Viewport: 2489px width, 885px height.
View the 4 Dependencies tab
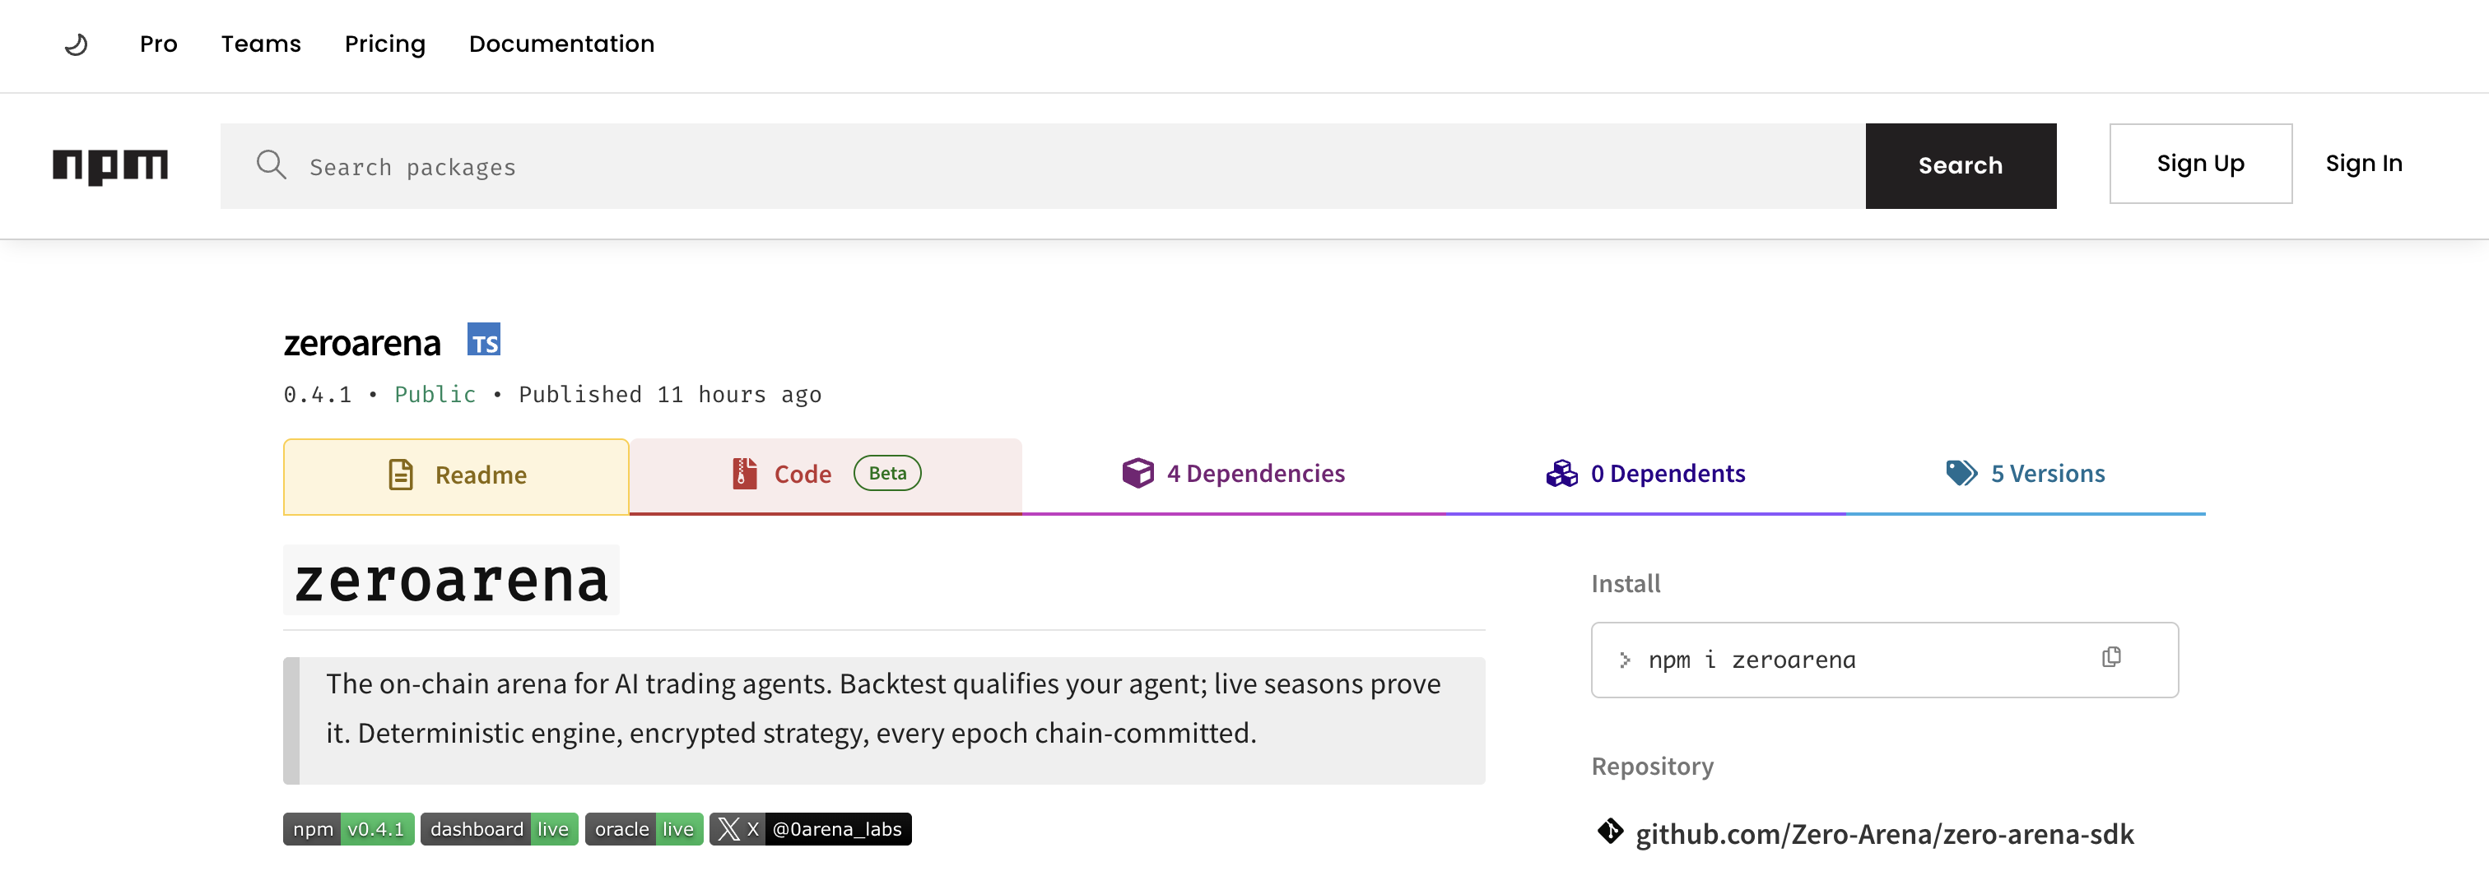coord(1234,475)
